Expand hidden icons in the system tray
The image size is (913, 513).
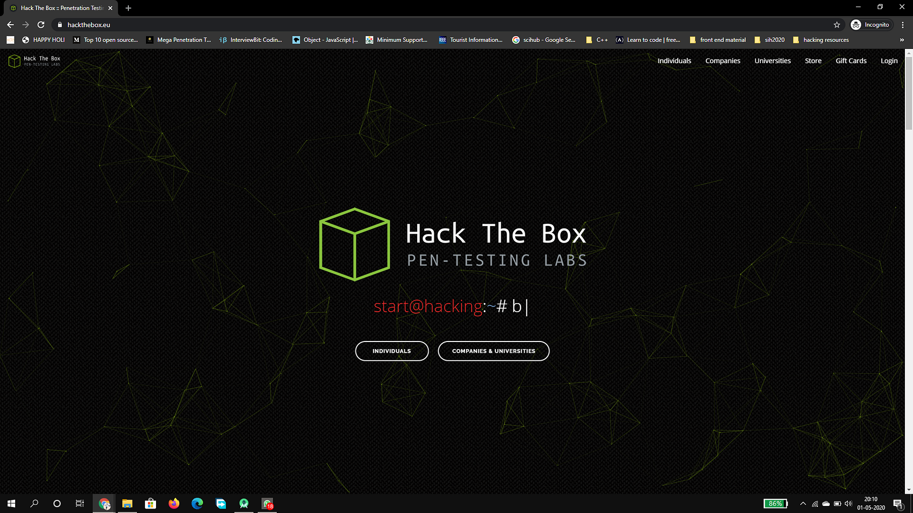point(803,503)
